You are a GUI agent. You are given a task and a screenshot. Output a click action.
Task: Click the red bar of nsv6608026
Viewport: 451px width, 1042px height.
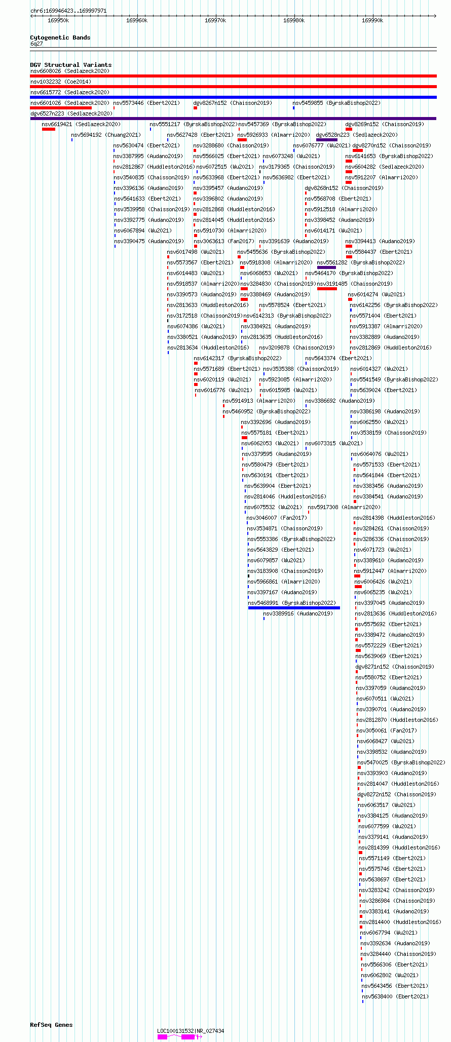(x=233, y=76)
